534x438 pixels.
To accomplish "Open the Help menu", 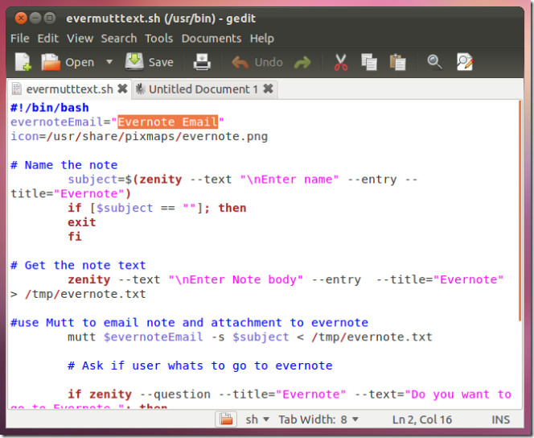I will coord(262,39).
